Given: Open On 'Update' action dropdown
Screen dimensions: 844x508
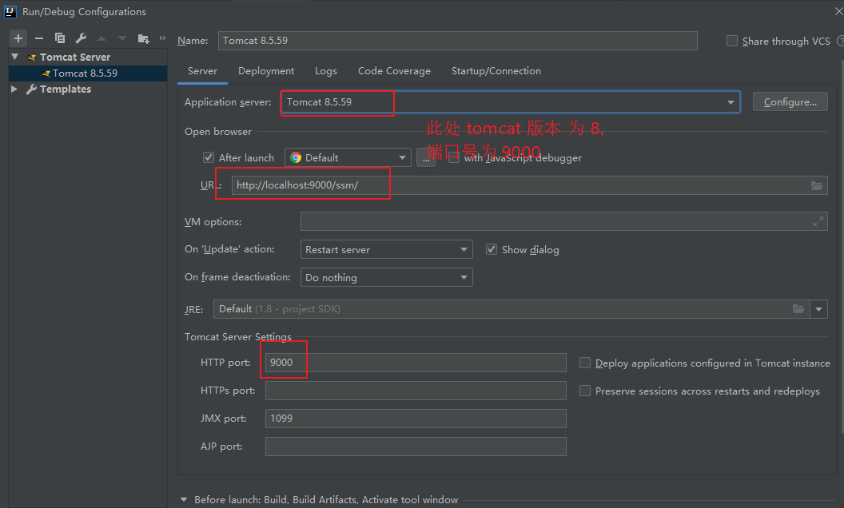Looking at the screenshot, I should [464, 250].
